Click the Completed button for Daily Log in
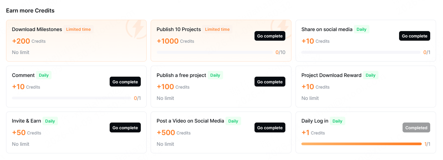The image size is (443, 160). click(416, 128)
